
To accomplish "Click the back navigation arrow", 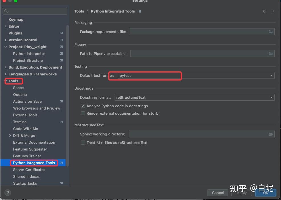I will tap(265, 11).
